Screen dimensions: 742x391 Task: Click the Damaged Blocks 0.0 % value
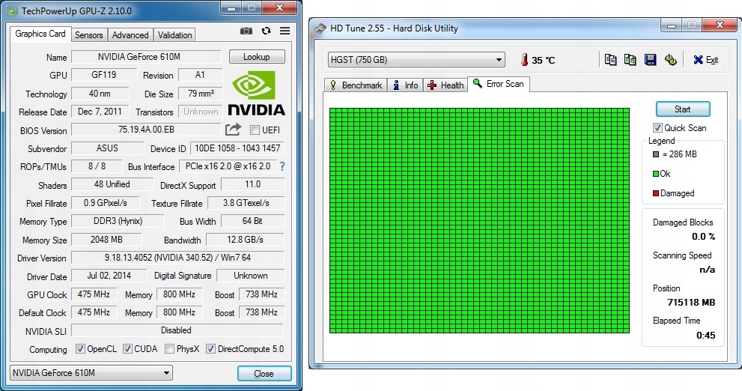(x=703, y=236)
